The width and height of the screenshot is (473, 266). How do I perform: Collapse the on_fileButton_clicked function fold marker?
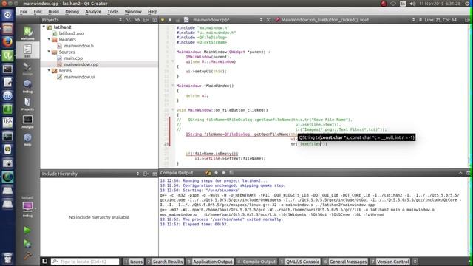(x=172, y=110)
